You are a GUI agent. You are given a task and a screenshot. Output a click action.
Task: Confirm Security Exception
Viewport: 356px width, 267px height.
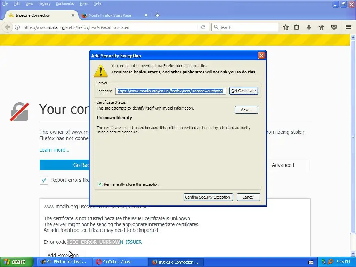tap(208, 197)
